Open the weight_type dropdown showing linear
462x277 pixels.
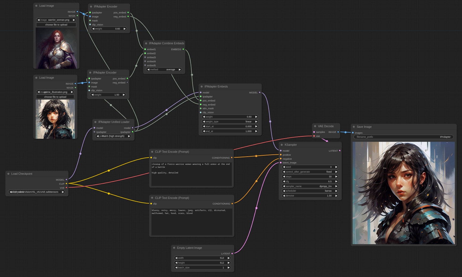pos(229,121)
